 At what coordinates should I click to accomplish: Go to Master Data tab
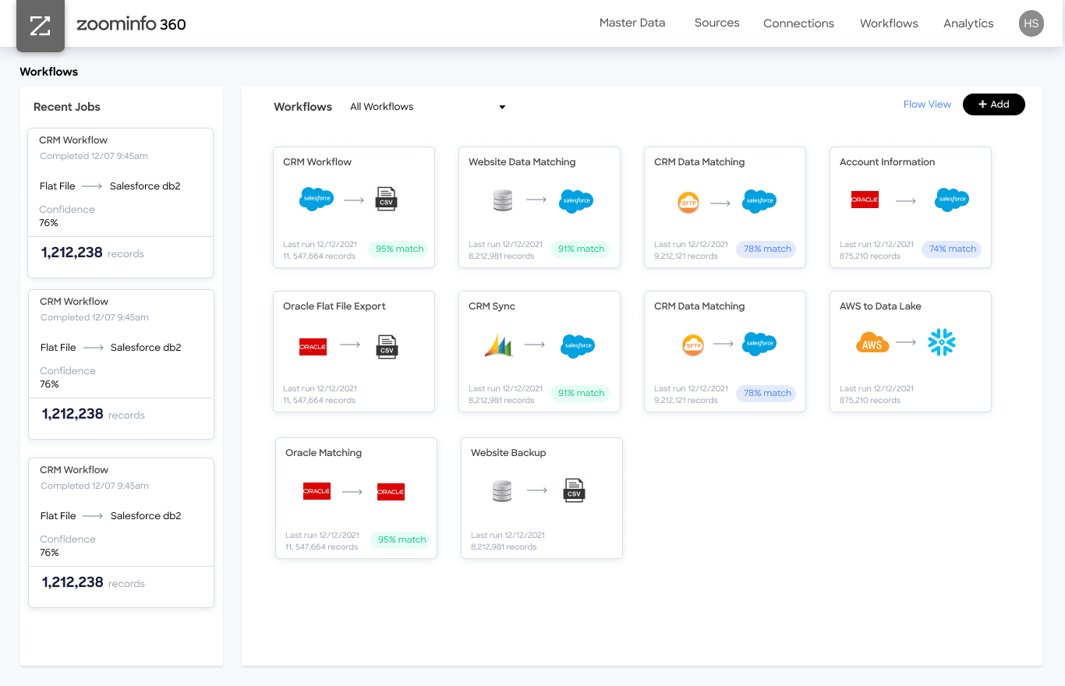632,23
